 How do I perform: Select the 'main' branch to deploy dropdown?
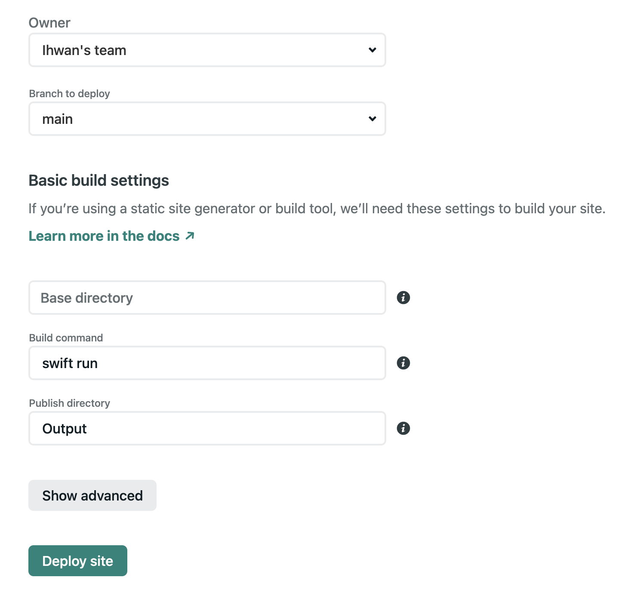(207, 119)
